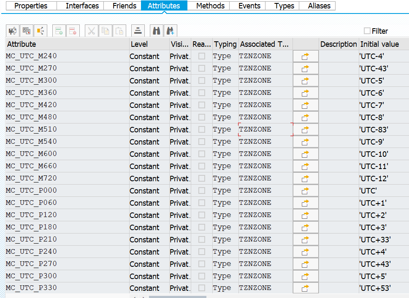Click the Cut scissors icon
Image resolution: width=409 pixels, height=298 pixels.
click(x=91, y=31)
